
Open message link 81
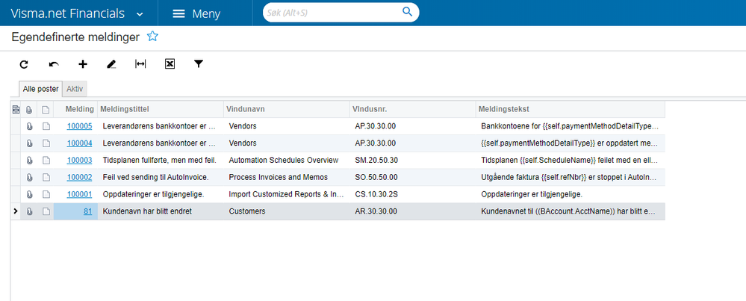coord(87,211)
